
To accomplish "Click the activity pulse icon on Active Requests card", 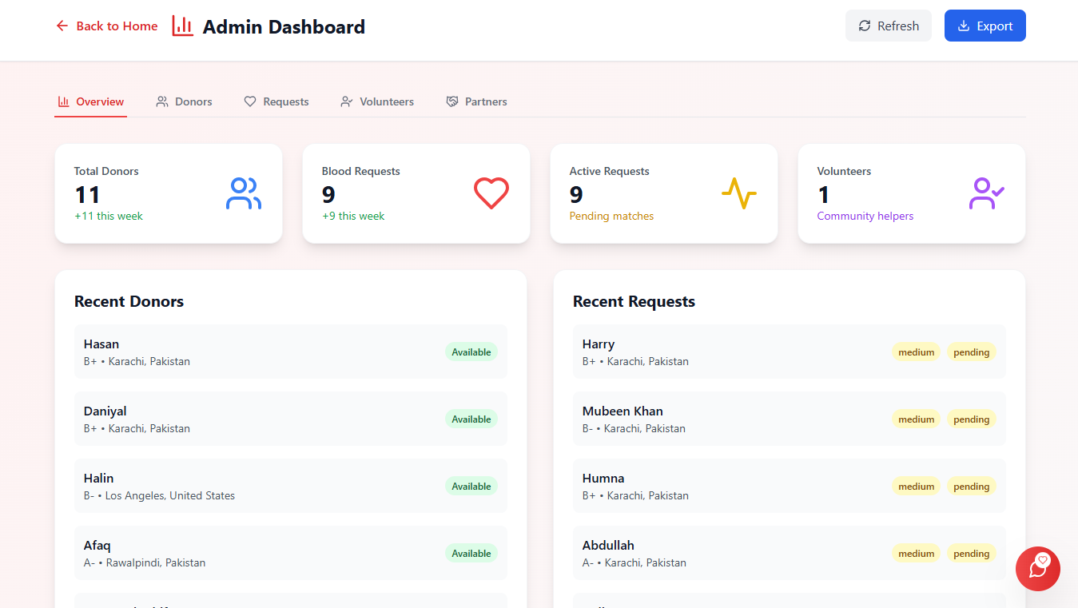I will click(x=738, y=193).
